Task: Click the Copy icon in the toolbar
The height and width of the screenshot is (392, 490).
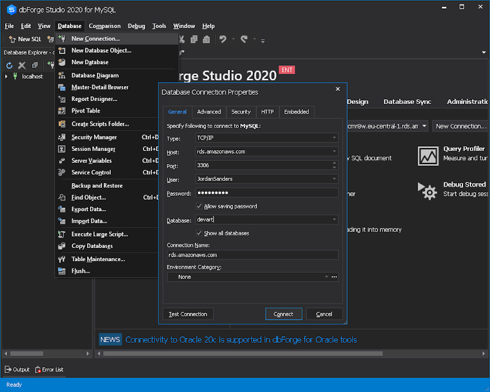Action: (x=194, y=39)
